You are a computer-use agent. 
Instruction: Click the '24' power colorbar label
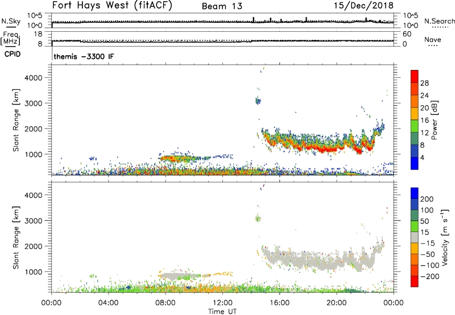pyautogui.click(x=424, y=96)
